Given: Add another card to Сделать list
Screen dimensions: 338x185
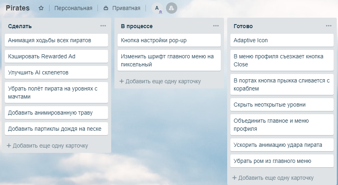Looking at the screenshot, I should pyautogui.click(x=48, y=146).
